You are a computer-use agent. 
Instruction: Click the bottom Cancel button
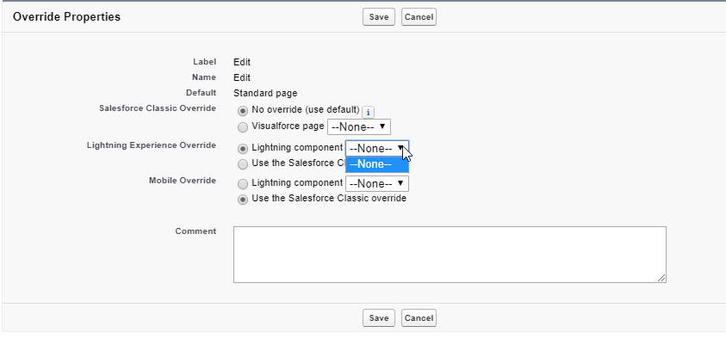coord(419,318)
